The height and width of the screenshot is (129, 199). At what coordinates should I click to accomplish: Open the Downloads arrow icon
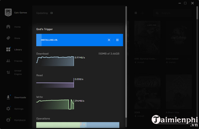click(8, 97)
